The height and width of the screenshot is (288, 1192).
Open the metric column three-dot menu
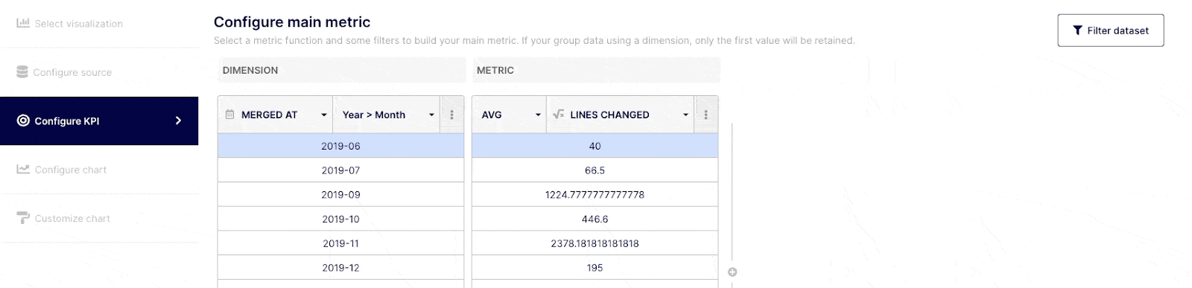tap(706, 115)
